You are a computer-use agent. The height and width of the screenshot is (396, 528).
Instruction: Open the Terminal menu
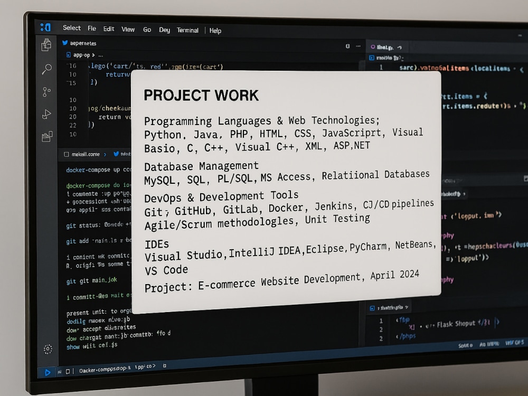pyautogui.click(x=187, y=30)
